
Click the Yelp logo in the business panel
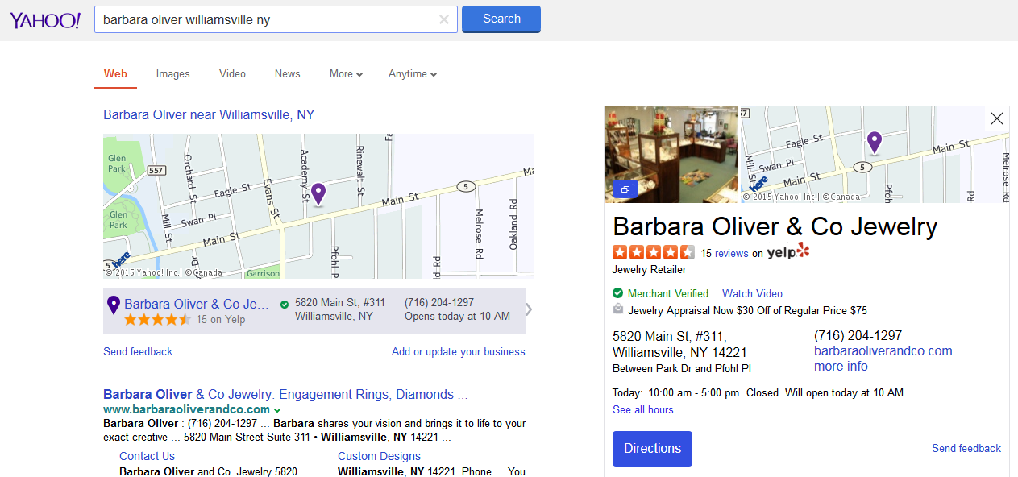pos(787,252)
